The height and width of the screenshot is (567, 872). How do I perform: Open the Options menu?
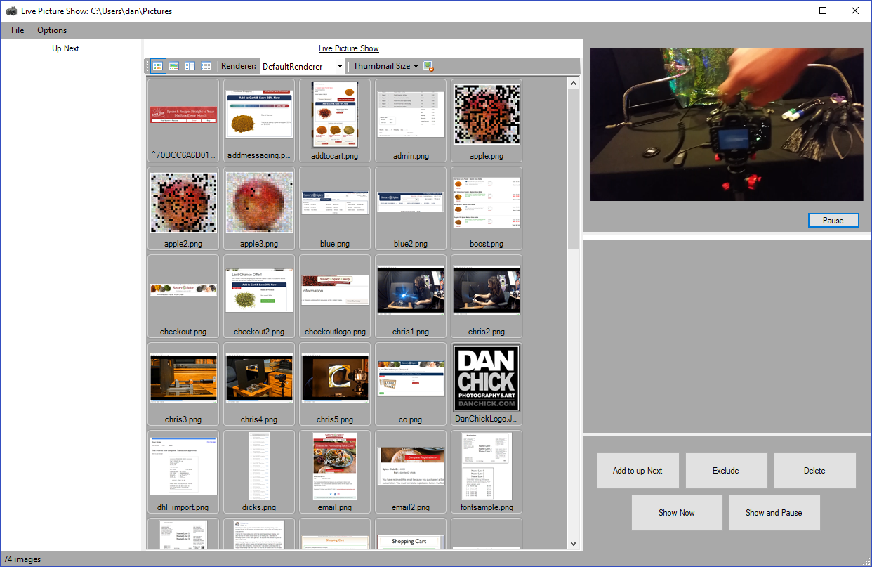tap(52, 30)
